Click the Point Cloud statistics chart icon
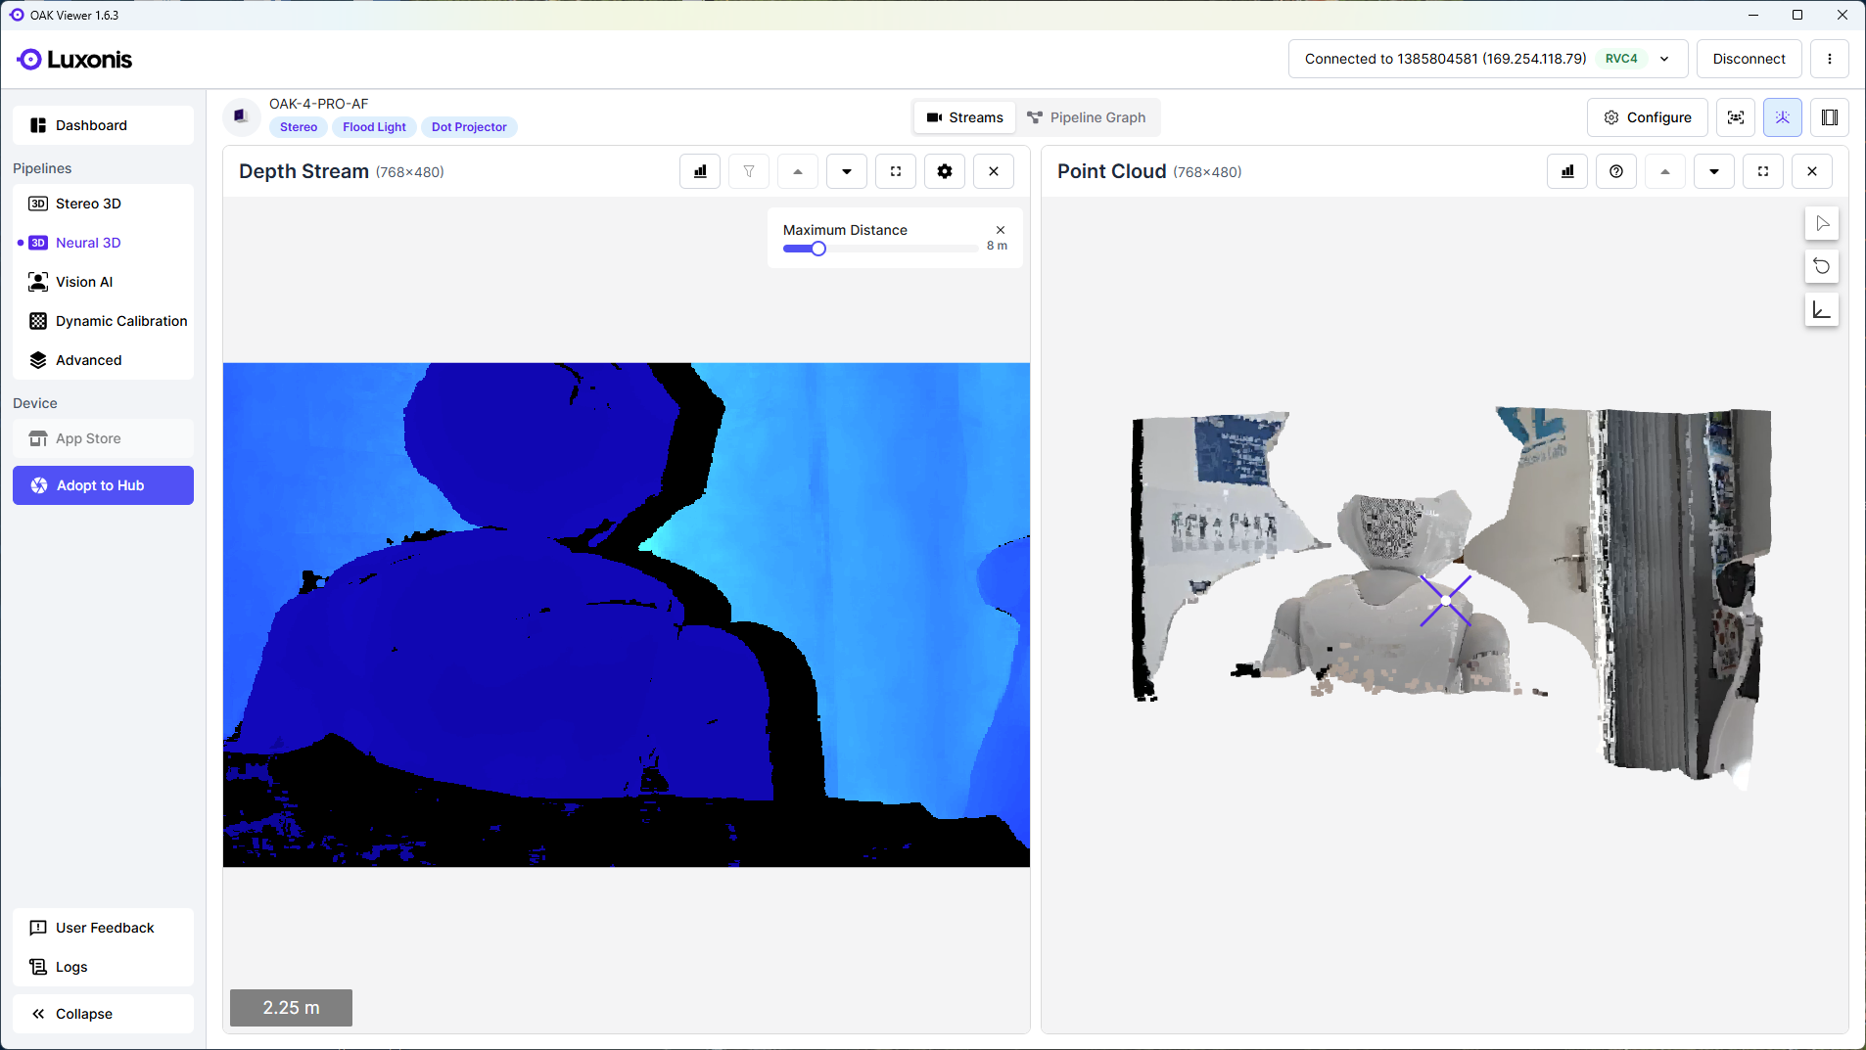 coord(1566,171)
